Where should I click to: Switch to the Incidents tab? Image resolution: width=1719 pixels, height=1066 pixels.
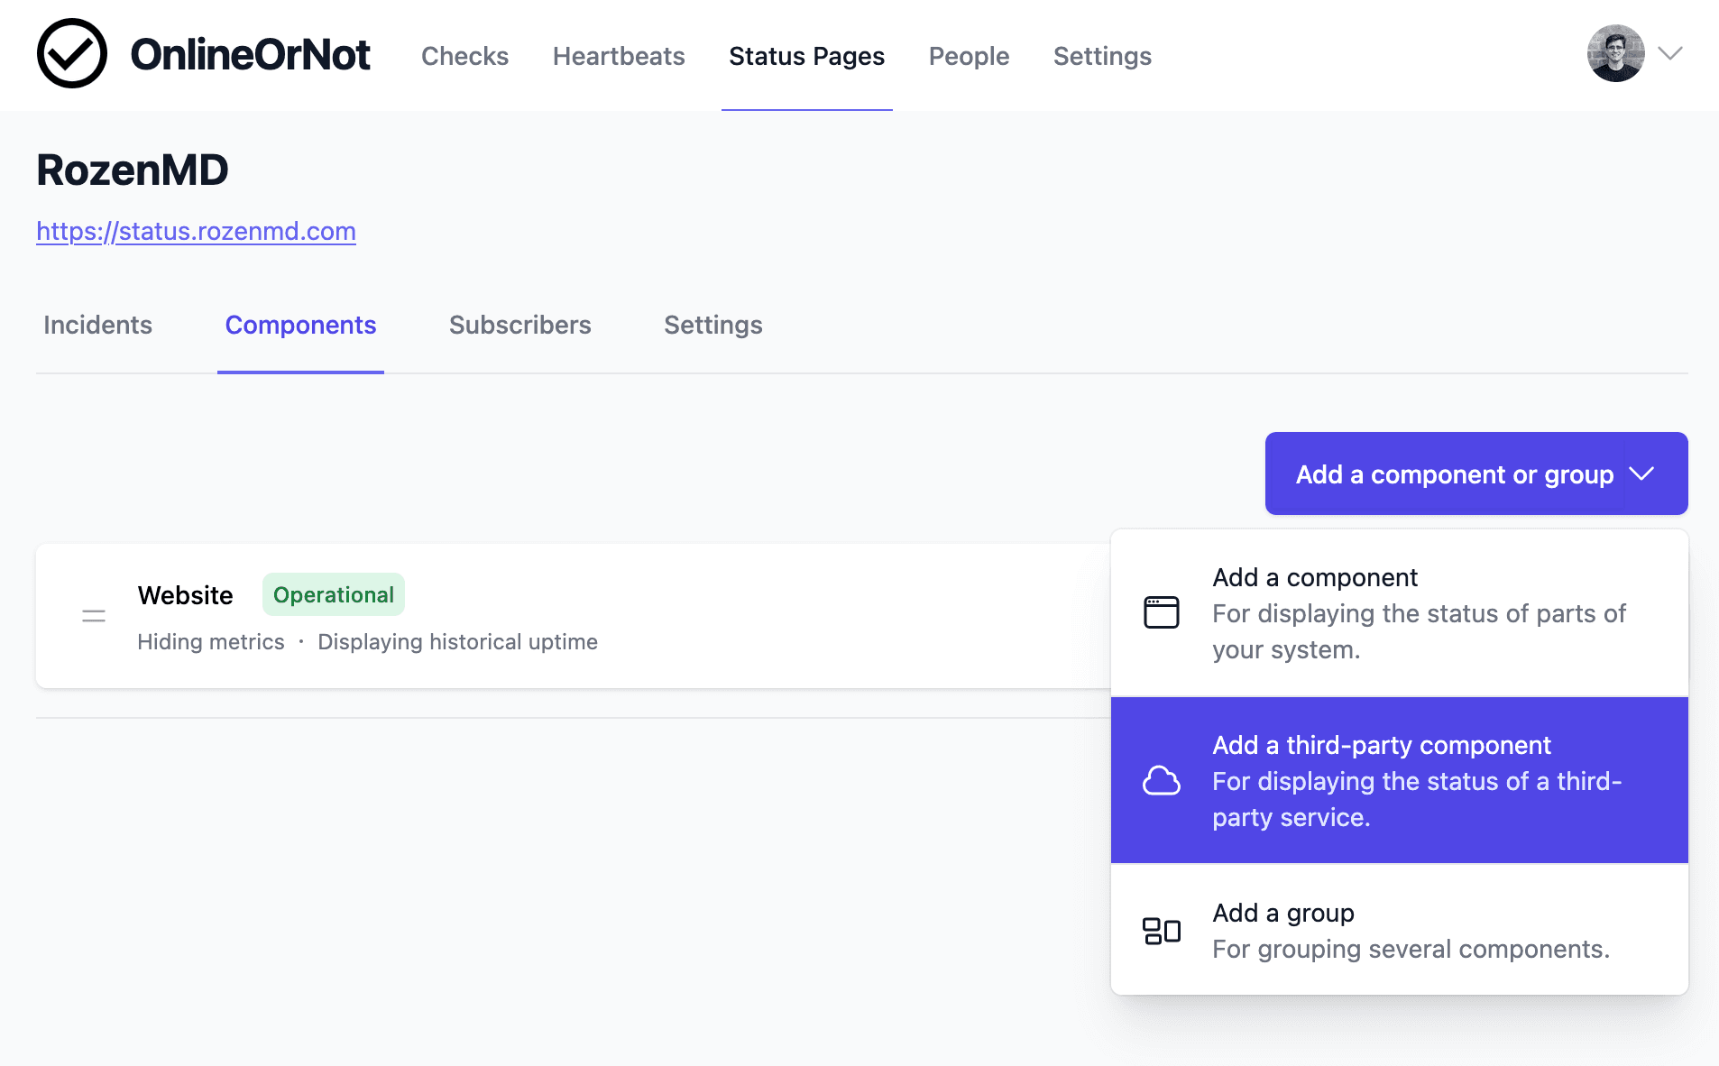[97, 326]
